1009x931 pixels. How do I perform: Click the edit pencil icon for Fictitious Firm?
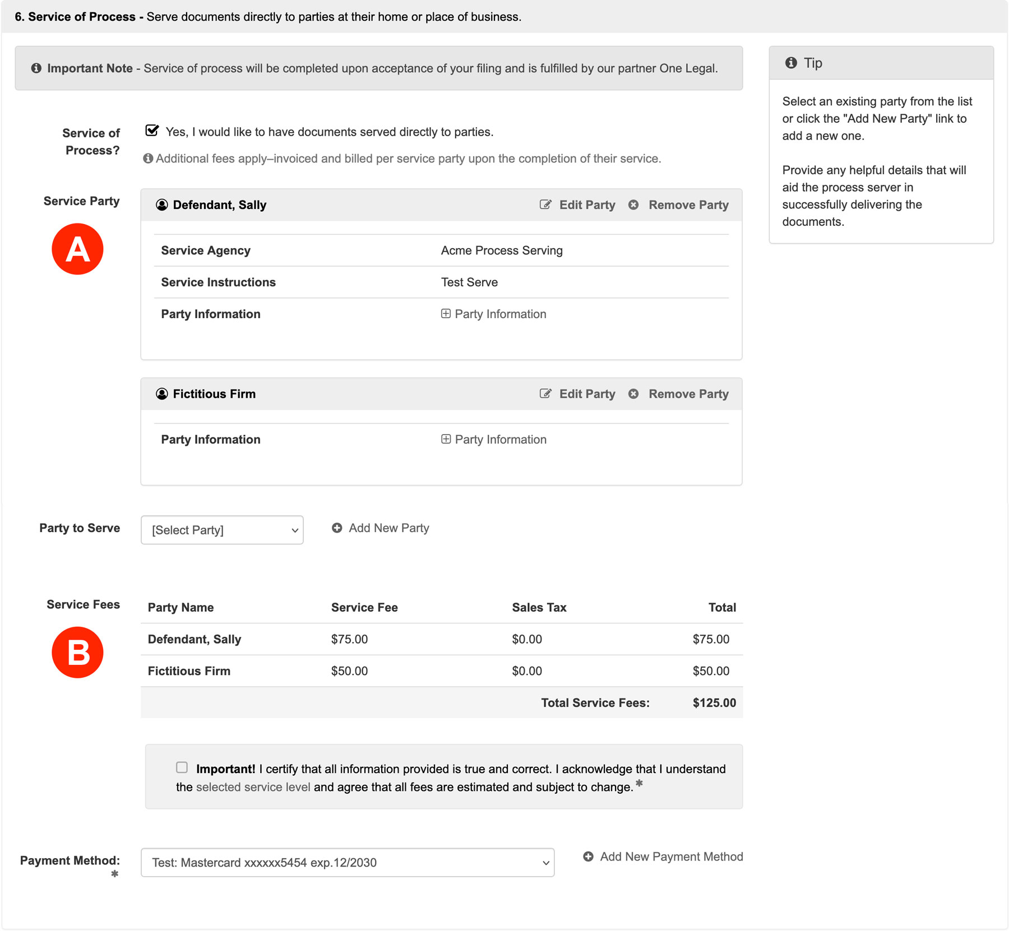[x=545, y=393]
